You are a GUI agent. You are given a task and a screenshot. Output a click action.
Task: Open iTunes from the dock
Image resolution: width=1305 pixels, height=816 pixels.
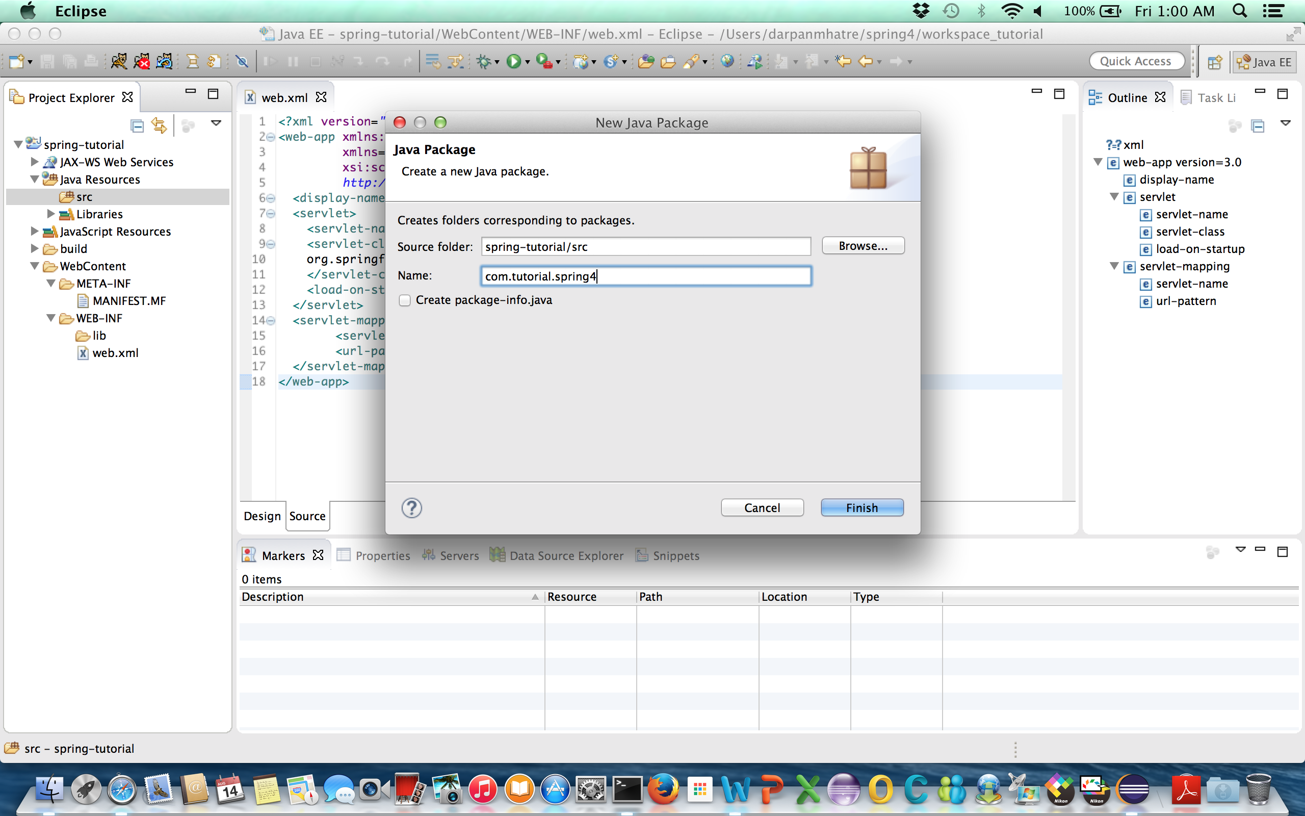[x=483, y=789]
